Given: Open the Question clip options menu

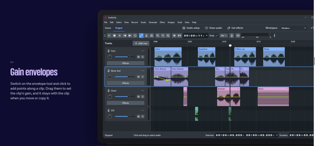Looking at the screenshot, I should pos(213,49).
